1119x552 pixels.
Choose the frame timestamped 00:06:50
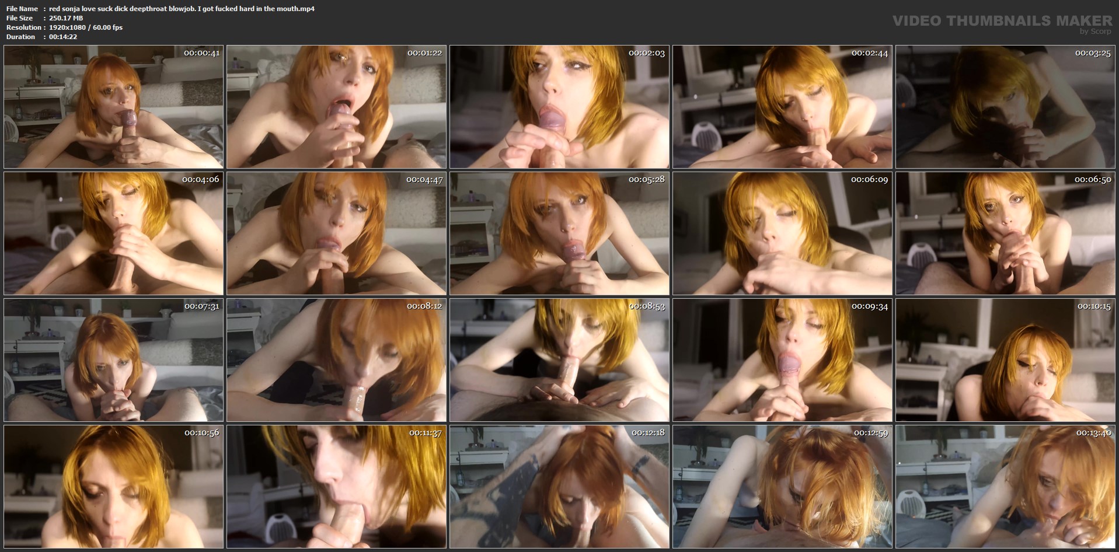1005,233
